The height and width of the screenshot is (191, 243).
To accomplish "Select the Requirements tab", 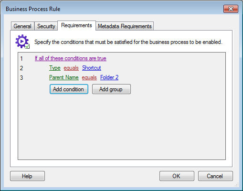I will [x=76, y=25].
